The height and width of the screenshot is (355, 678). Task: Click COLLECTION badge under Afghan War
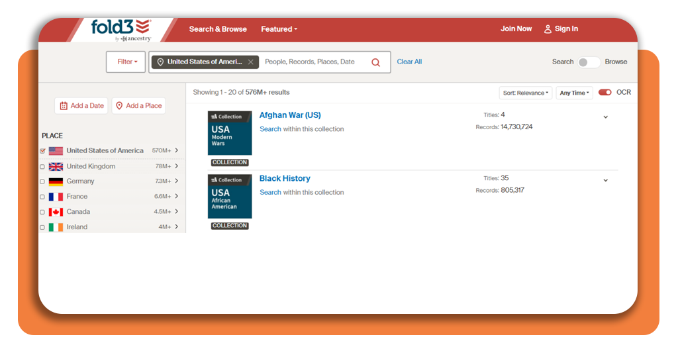230,162
